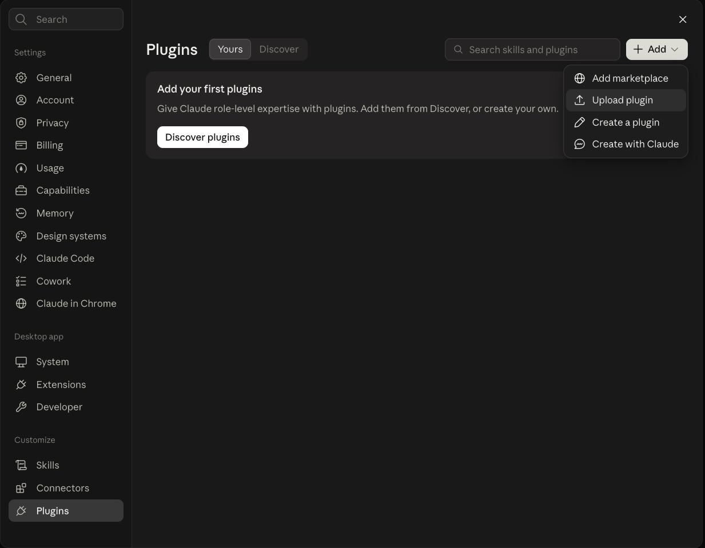Click the pencil icon beside Create a plugin
The image size is (705, 548).
tap(579, 122)
